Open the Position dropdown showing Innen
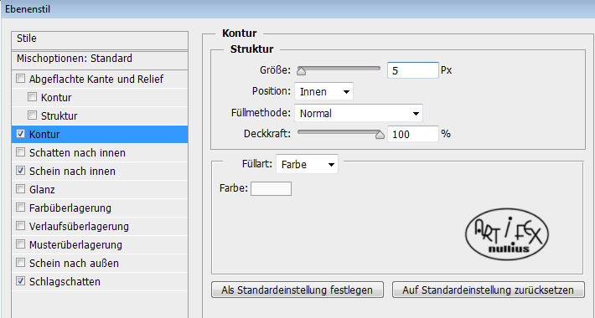The height and width of the screenshot is (318, 595). click(323, 91)
